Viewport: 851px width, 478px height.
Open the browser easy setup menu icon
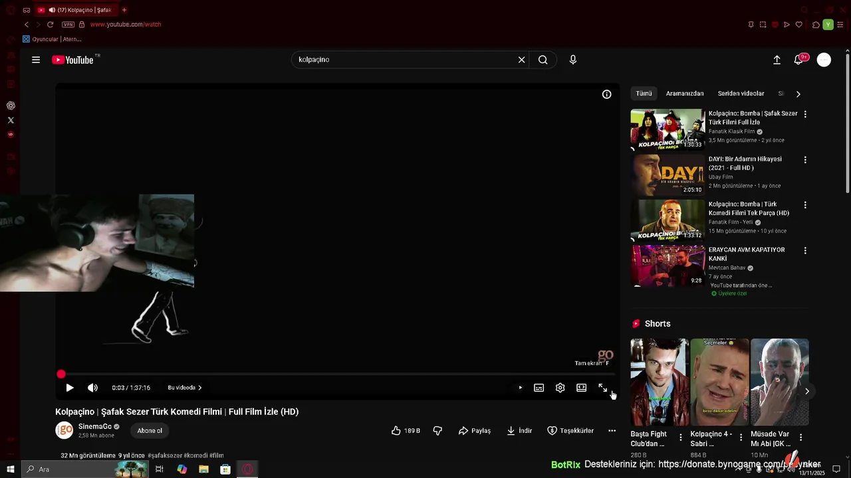840,25
